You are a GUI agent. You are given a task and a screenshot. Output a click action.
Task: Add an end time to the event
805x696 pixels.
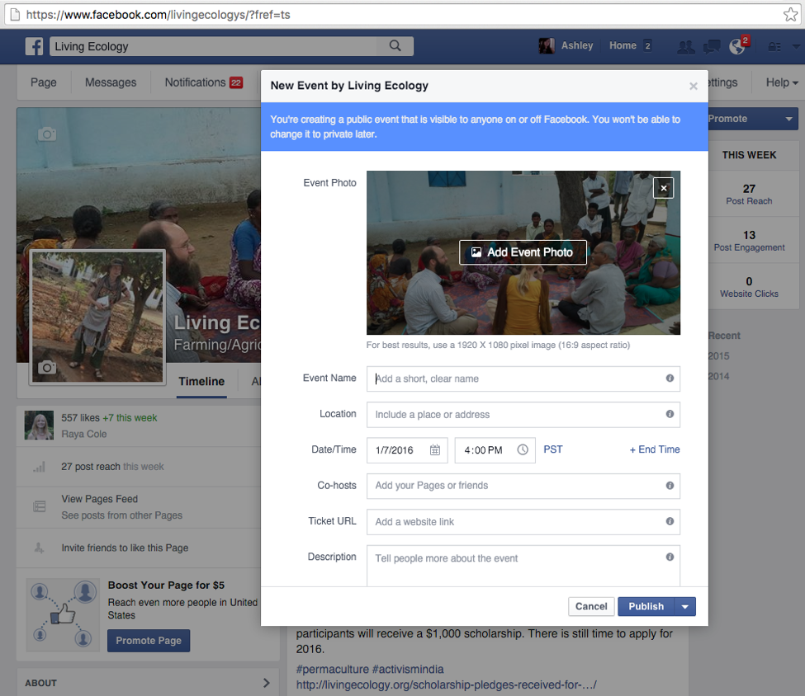(655, 449)
